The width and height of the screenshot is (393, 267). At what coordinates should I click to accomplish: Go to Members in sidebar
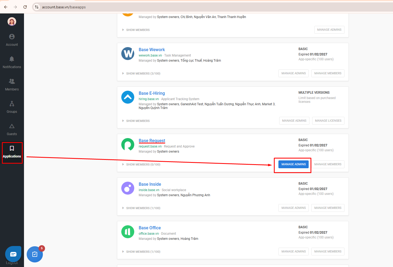(12, 85)
